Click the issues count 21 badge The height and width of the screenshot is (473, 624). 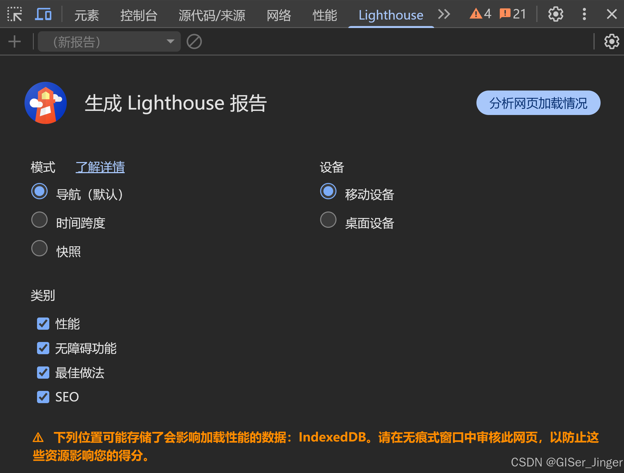(513, 14)
